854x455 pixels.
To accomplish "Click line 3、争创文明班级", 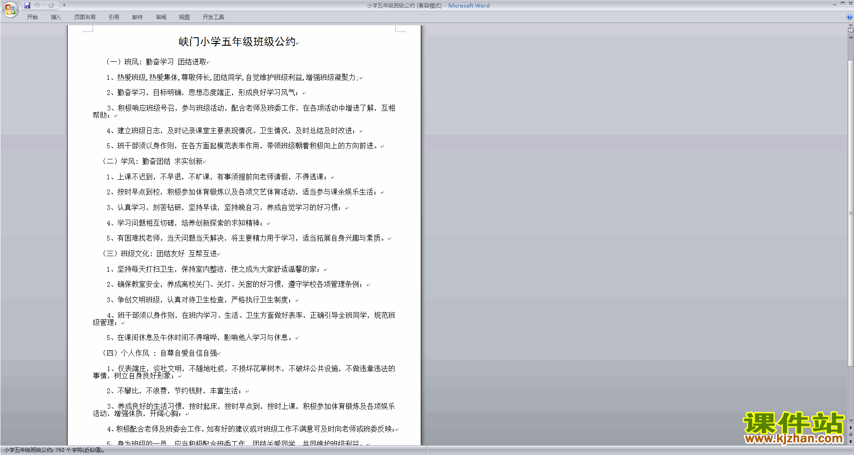I will (199, 300).
